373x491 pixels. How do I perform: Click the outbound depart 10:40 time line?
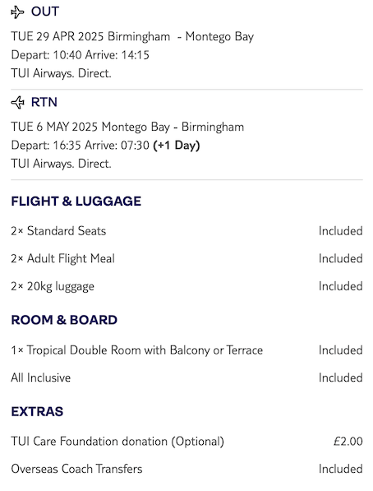(x=81, y=55)
